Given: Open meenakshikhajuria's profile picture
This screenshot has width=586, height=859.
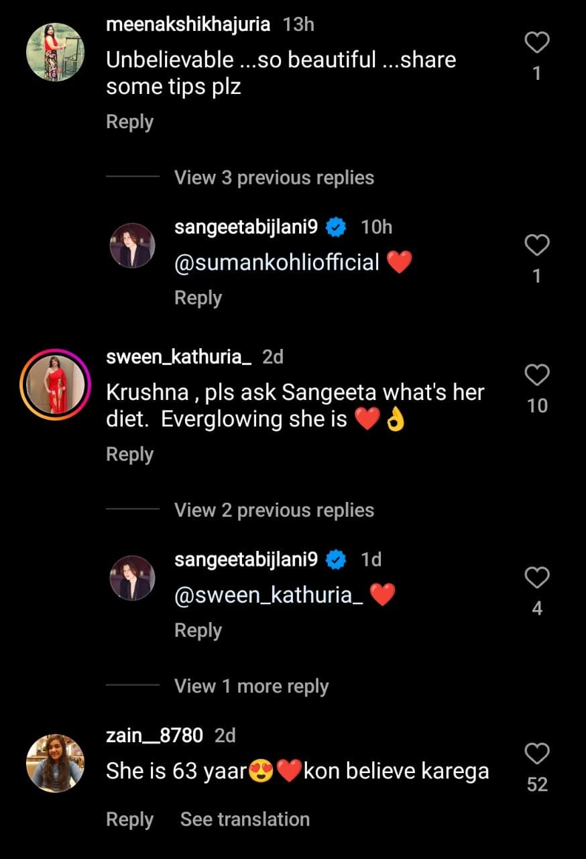Looking at the screenshot, I should 55,52.
